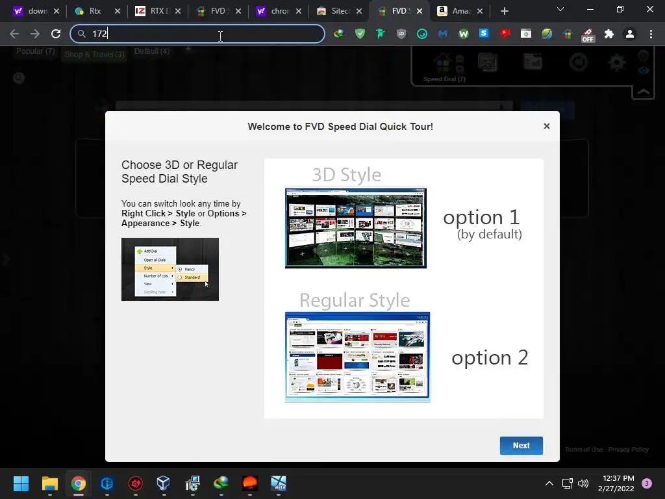Click the Style context menu example image
Viewport: 665px width, 499px height.
click(169, 269)
